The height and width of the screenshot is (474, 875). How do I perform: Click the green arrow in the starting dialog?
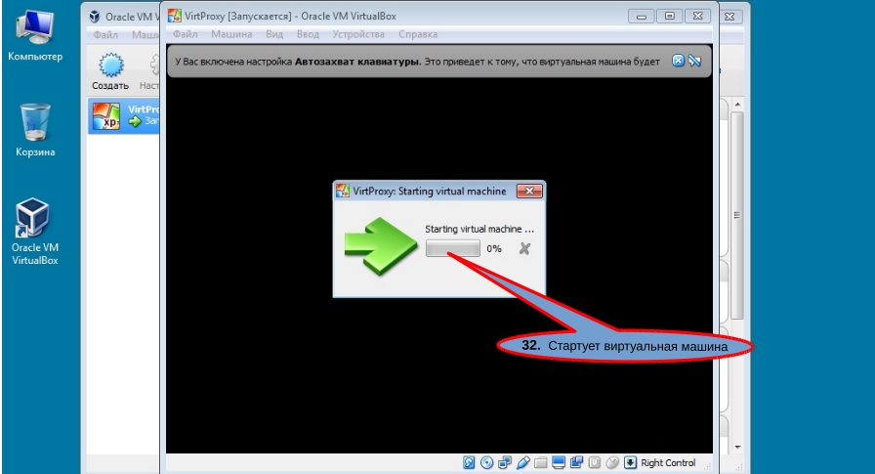(381, 246)
